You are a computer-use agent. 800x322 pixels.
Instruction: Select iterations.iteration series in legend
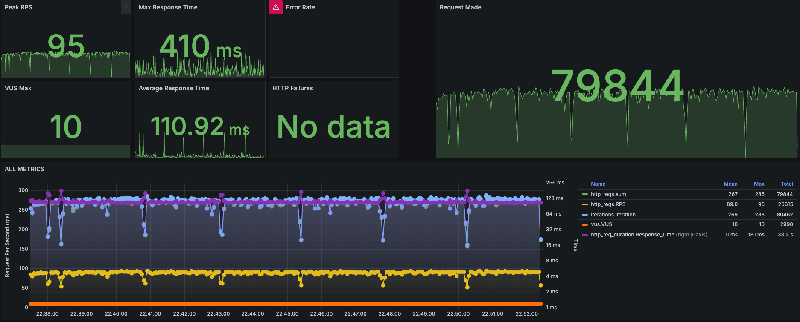(x=613, y=215)
